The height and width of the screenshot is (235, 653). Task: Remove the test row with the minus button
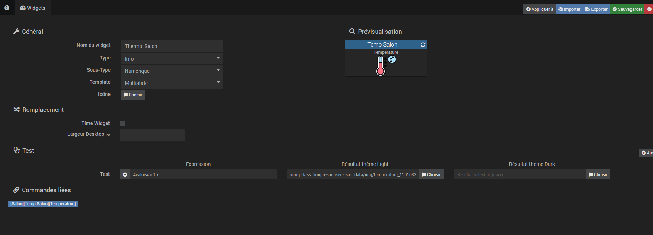click(x=125, y=174)
